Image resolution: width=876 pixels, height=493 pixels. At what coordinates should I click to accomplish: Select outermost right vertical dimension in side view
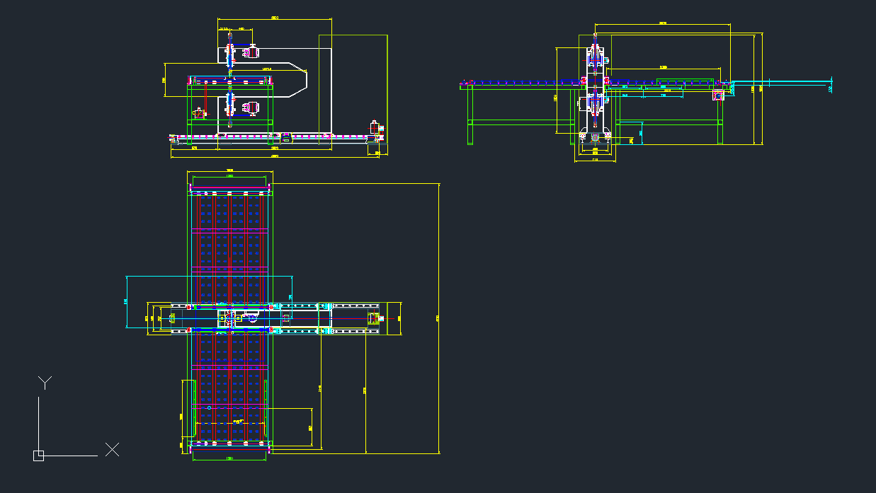tap(761, 88)
